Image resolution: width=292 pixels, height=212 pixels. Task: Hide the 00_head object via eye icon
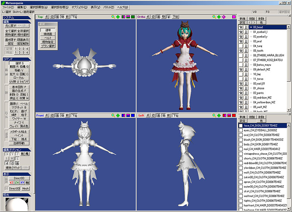click(x=241, y=27)
